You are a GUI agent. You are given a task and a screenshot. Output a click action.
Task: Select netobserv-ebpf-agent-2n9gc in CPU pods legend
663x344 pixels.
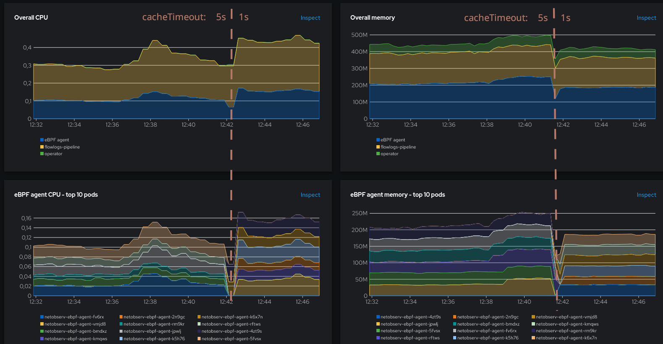(152, 317)
